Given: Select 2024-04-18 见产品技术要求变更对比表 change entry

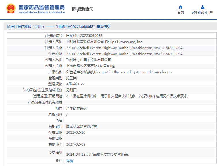Looking at the screenshot, I should [98, 155].
